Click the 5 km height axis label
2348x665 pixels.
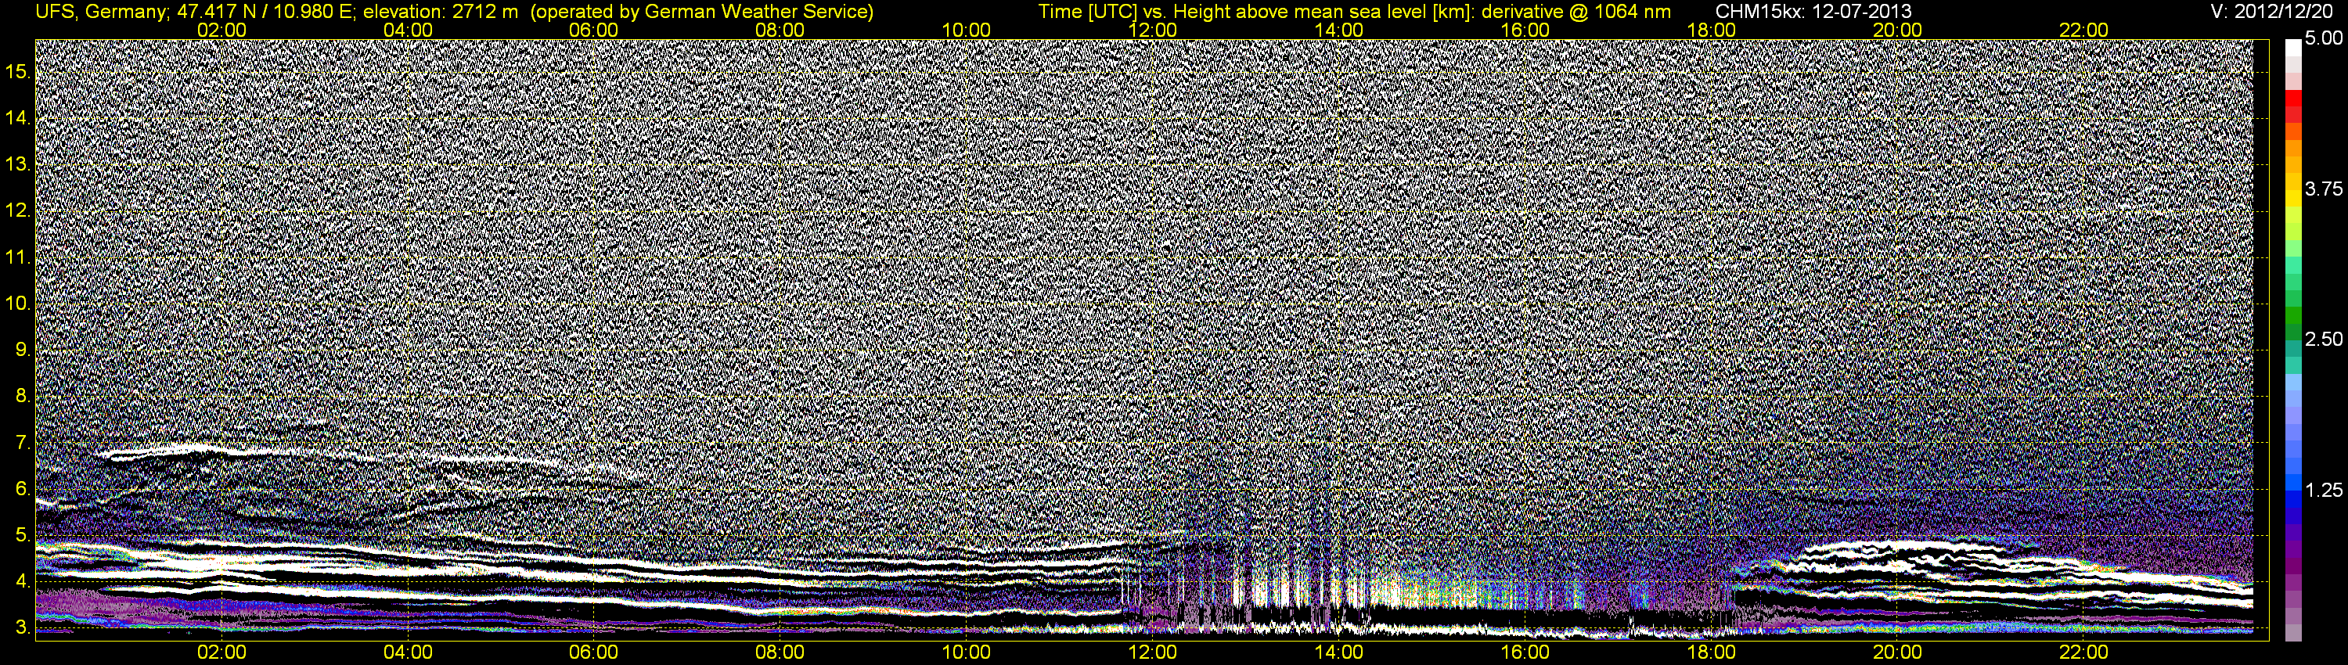[23, 534]
